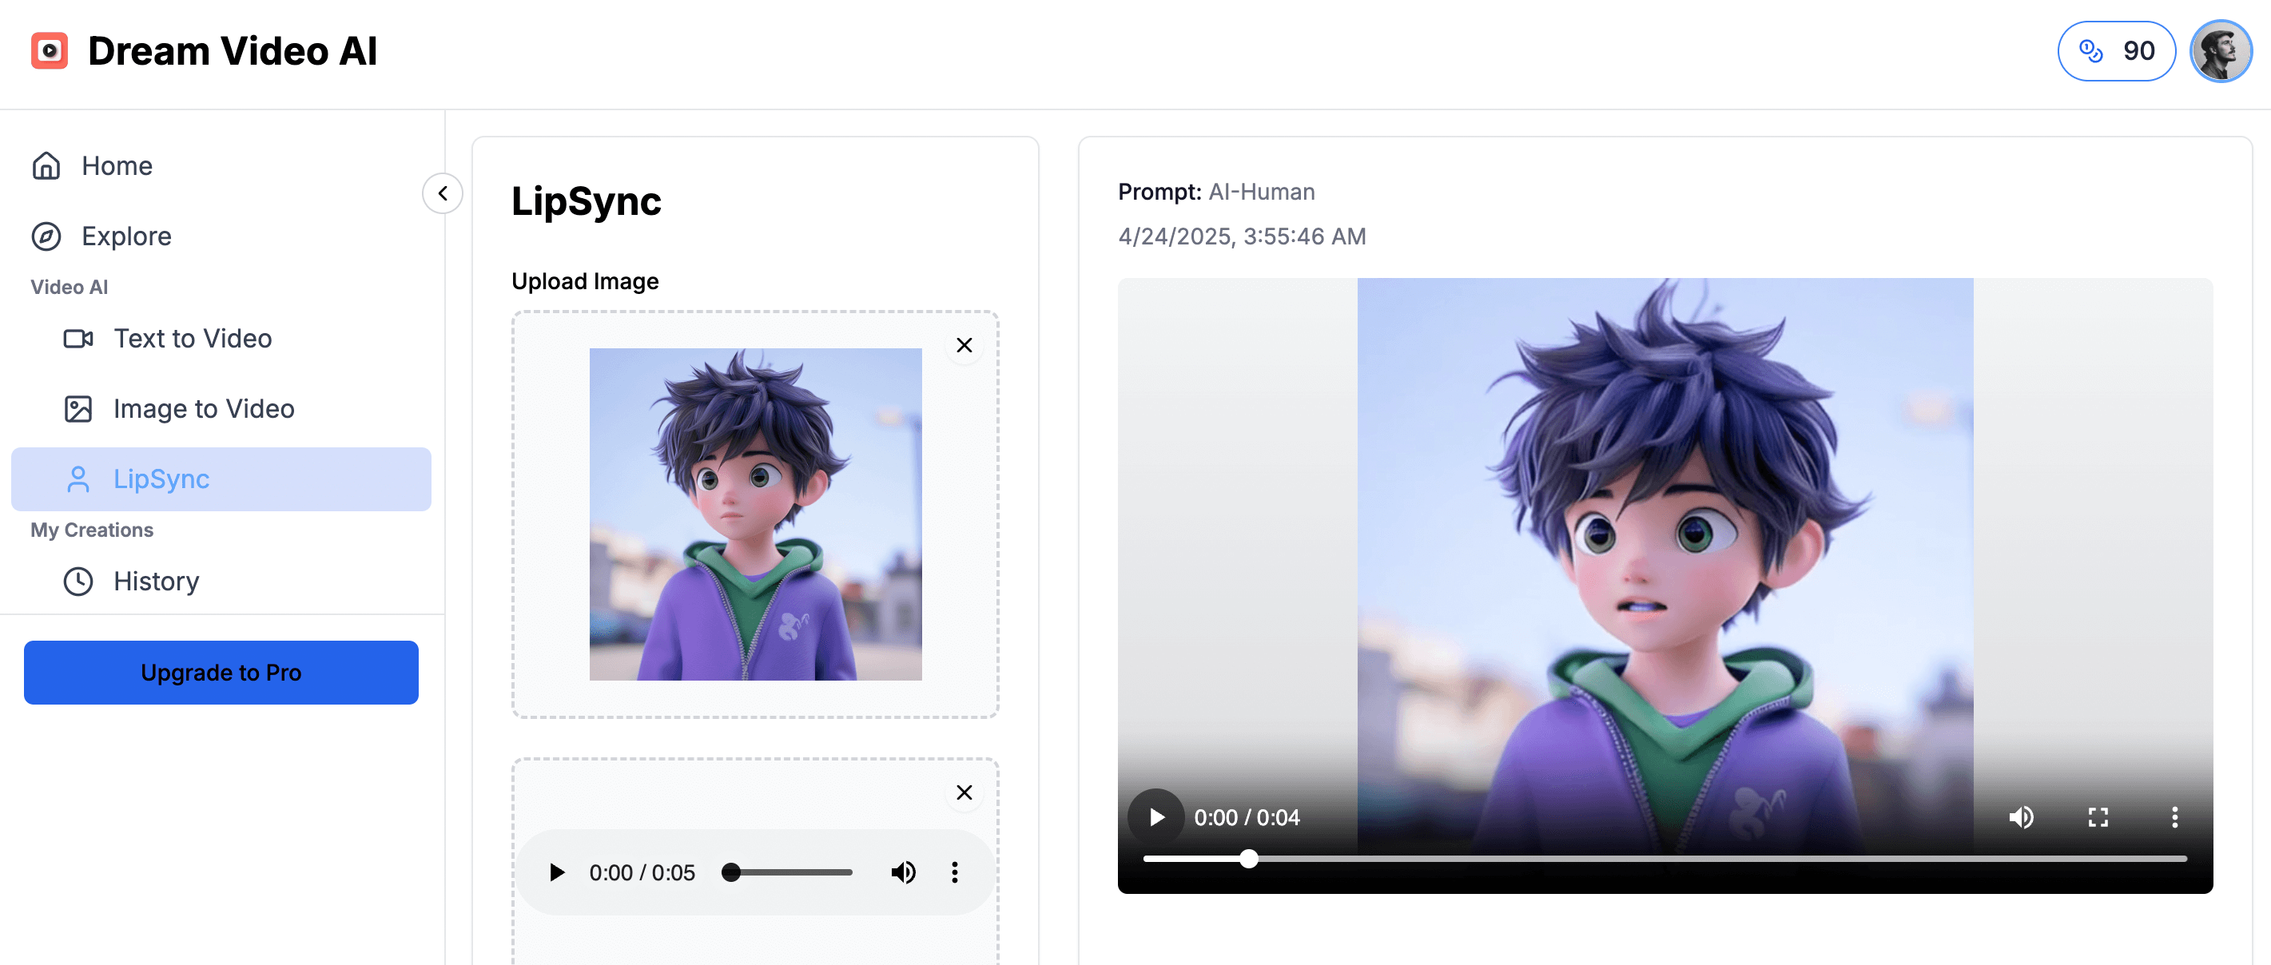Click the Text to Video camera icon
The width and height of the screenshot is (2271, 965).
click(78, 339)
